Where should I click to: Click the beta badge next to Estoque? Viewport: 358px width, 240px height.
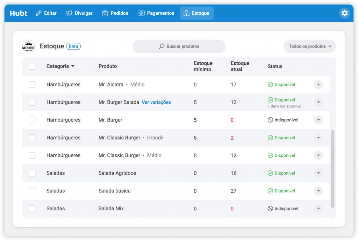[x=73, y=46]
